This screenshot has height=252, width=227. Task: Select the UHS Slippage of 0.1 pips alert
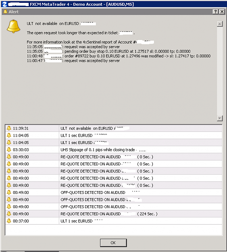coord(114,150)
